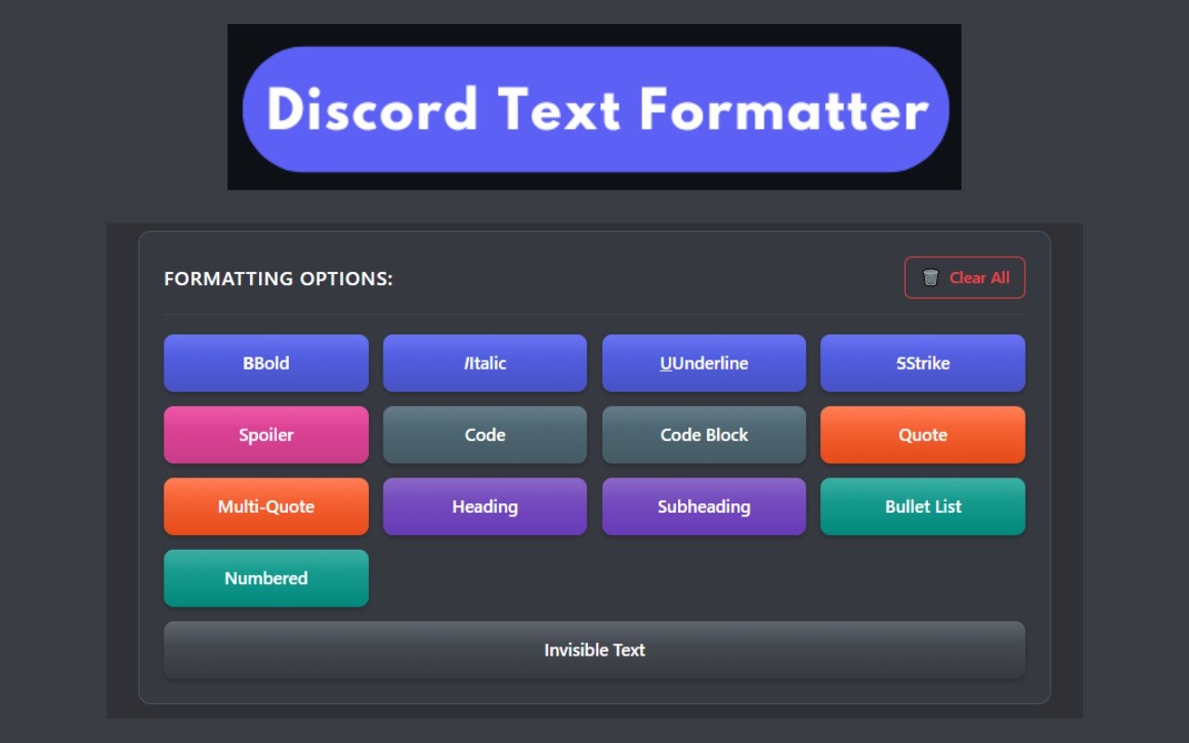This screenshot has width=1189, height=743.
Task: Apply Italic formatting
Action: click(485, 363)
